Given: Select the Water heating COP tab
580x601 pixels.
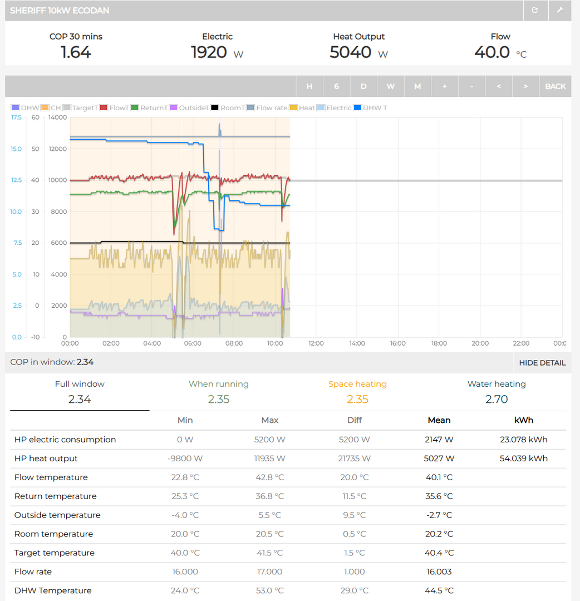Looking at the screenshot, I should point(496,392).
